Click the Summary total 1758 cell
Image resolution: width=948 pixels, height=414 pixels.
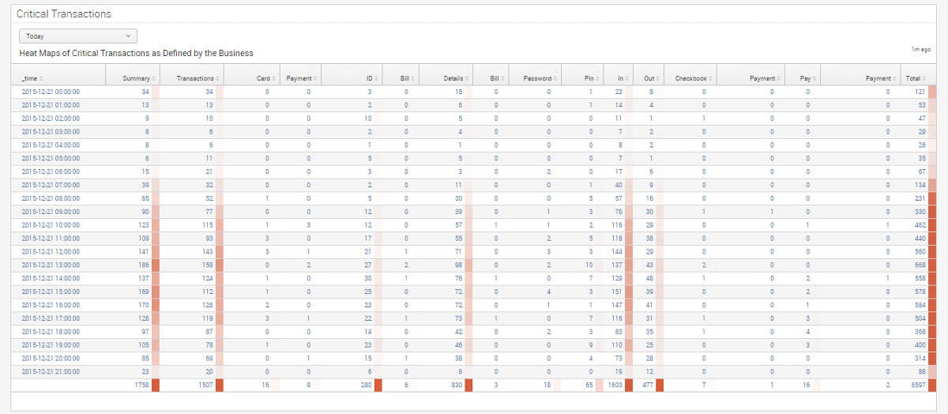tap(138, 385)
